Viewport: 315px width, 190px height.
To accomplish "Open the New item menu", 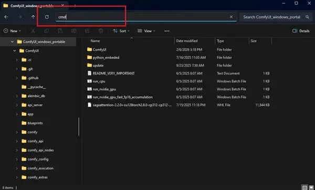I will tap(12, 31).
